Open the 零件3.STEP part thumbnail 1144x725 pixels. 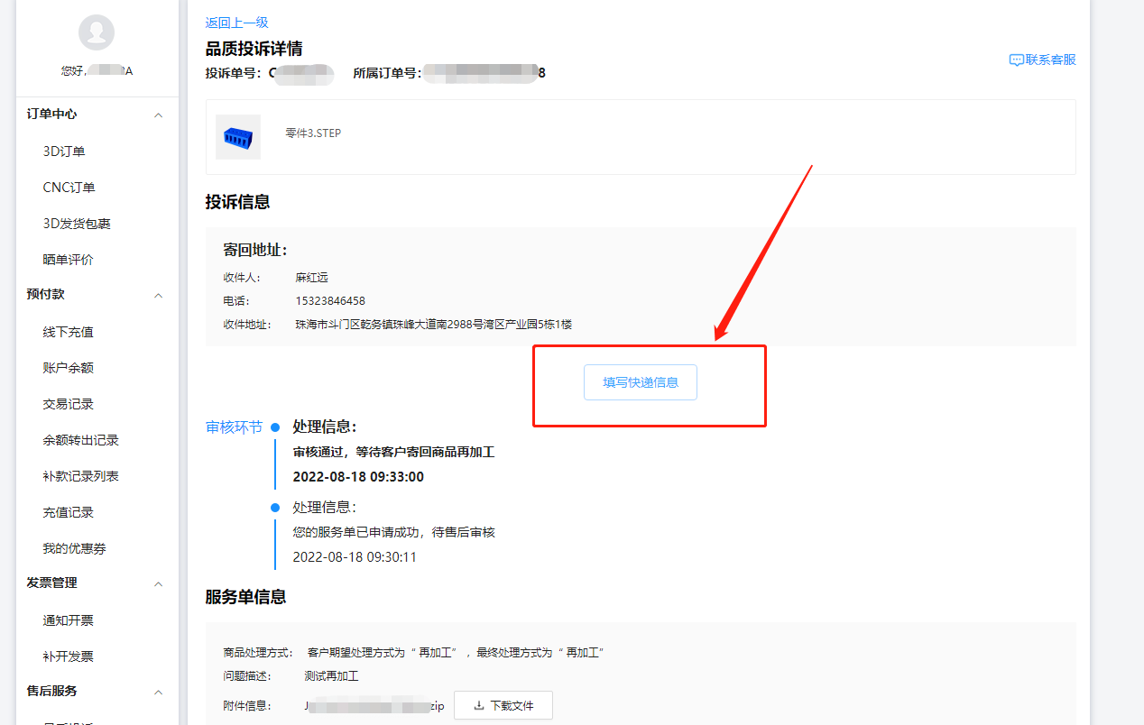pos(238,137)
